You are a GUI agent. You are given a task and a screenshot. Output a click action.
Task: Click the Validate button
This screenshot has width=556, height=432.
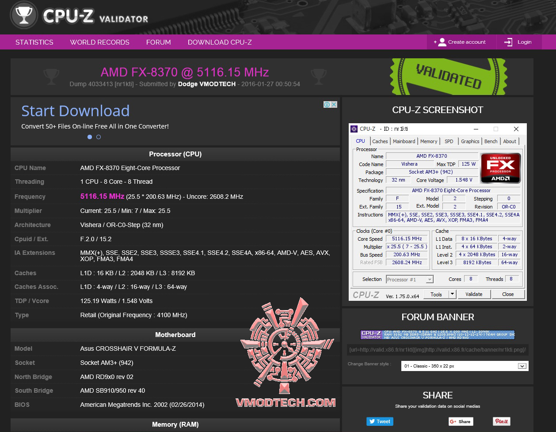[x=474, y=294]
